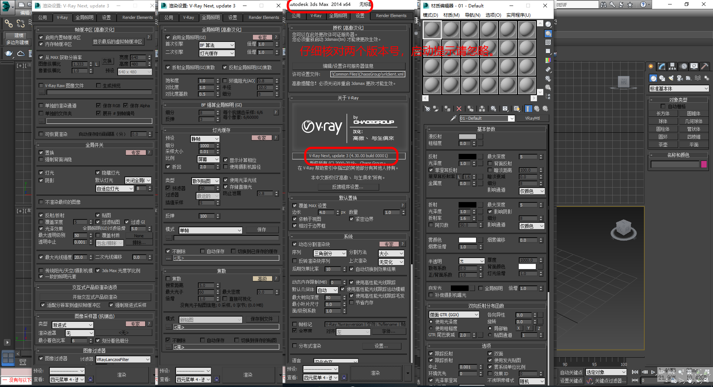Open 导航(N) menu in Material Editor
This screenshot has width=713, height=387.
tap(472, 15)
